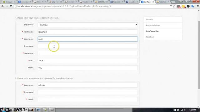Reload the installation page
This screenshot has width=200, height=112.
point(11,6)
